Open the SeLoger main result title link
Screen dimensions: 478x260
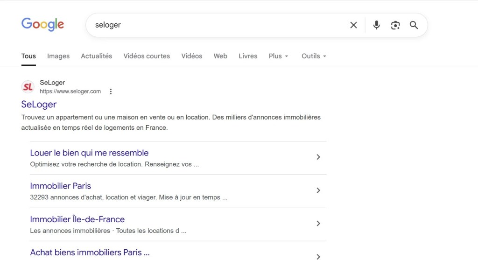pos(39,104)
